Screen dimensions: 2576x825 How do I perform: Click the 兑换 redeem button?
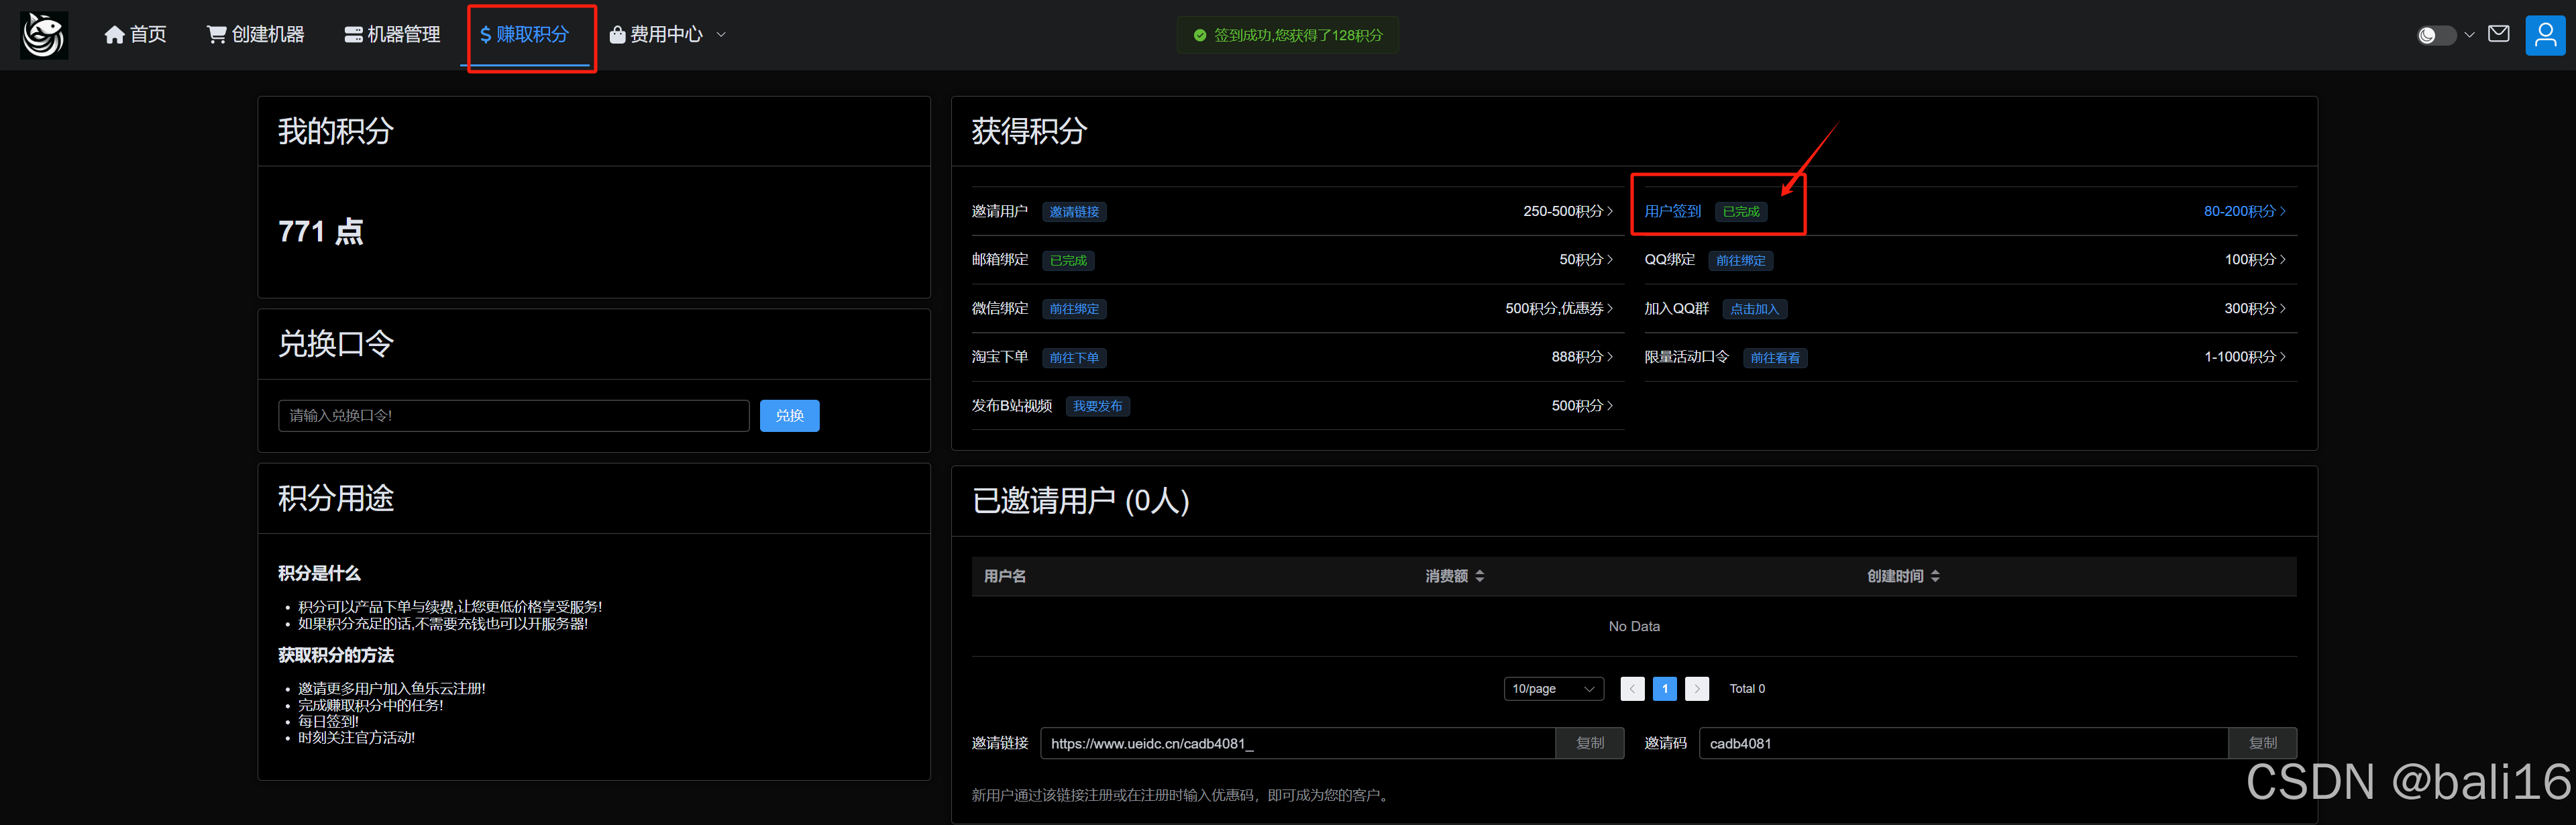(789, 416)
